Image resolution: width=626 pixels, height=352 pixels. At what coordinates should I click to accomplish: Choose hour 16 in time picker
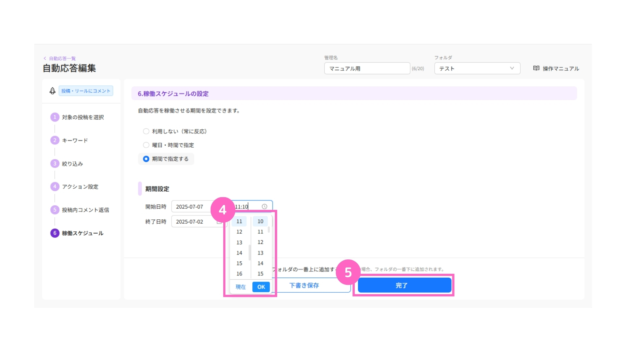239,274
